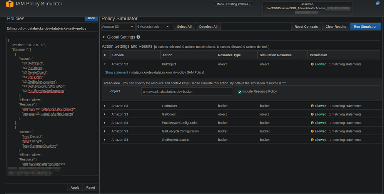Open the documentation book icon top right

(x=377, y=3)
